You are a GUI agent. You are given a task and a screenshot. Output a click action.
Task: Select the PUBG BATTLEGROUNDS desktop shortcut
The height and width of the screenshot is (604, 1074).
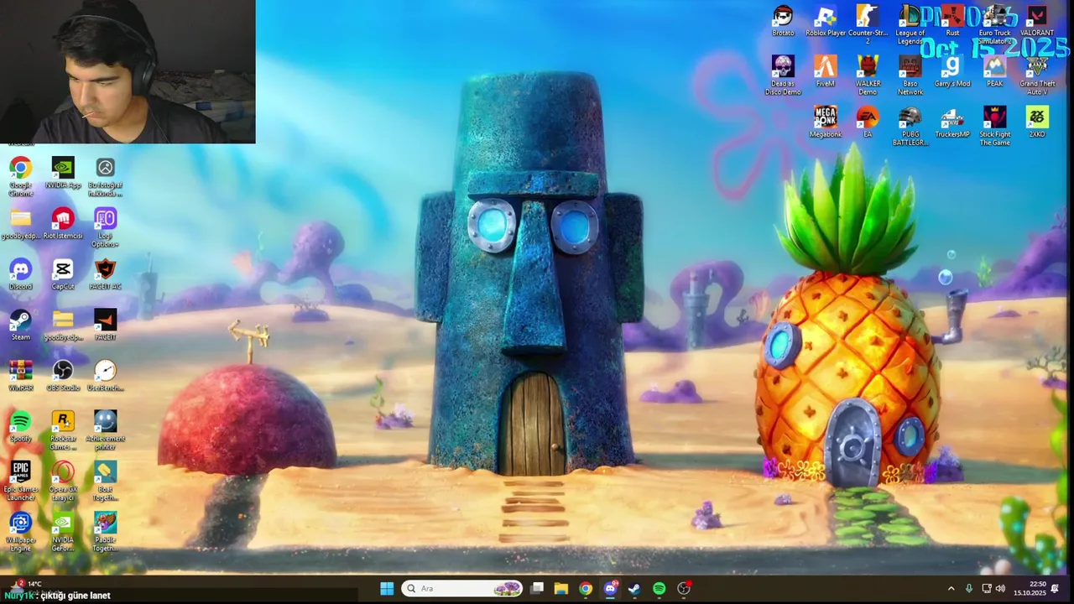pyautogui.click(x=910, y=127)
